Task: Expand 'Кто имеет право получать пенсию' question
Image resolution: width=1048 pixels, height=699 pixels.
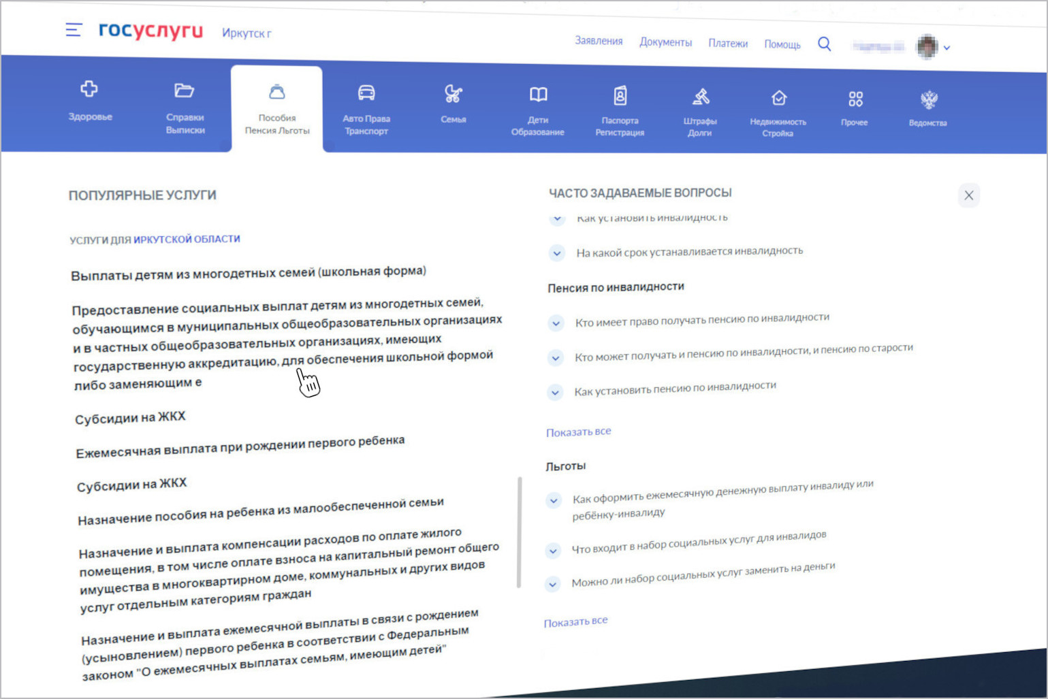Action: tap(556, 323)
